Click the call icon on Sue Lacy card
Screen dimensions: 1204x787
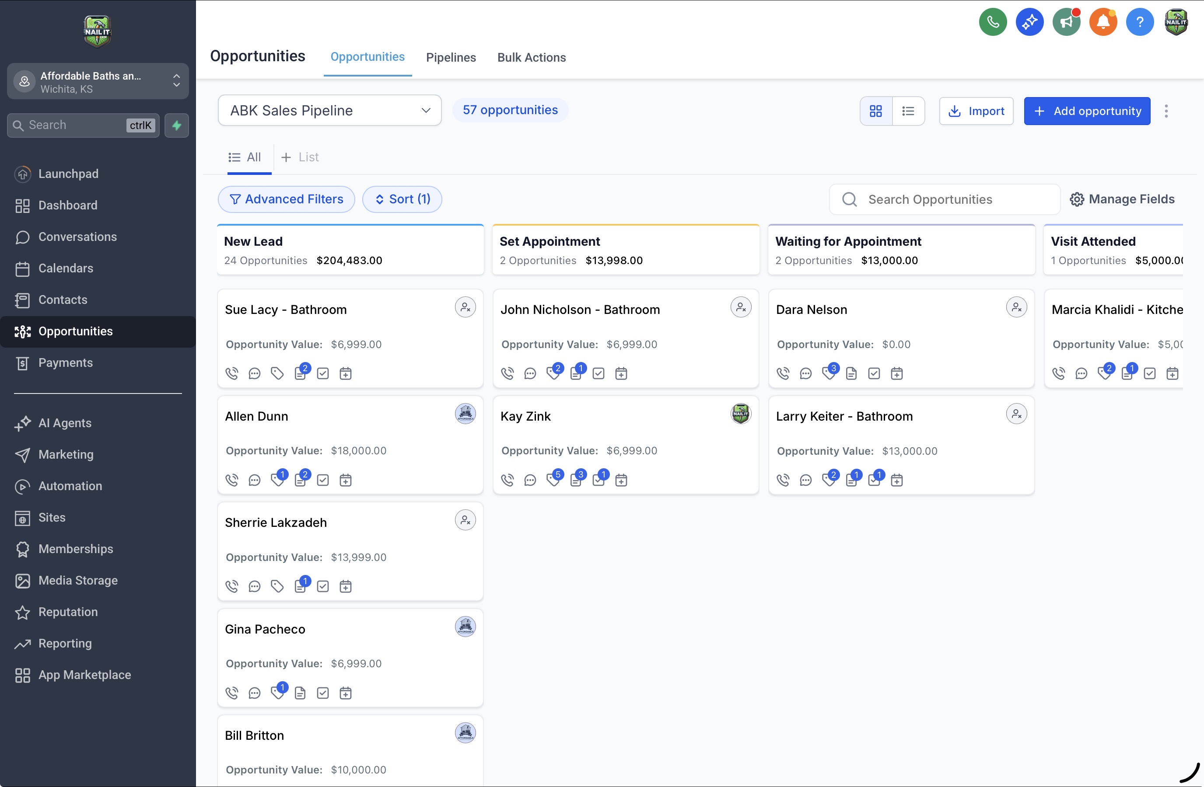(232, 373)
